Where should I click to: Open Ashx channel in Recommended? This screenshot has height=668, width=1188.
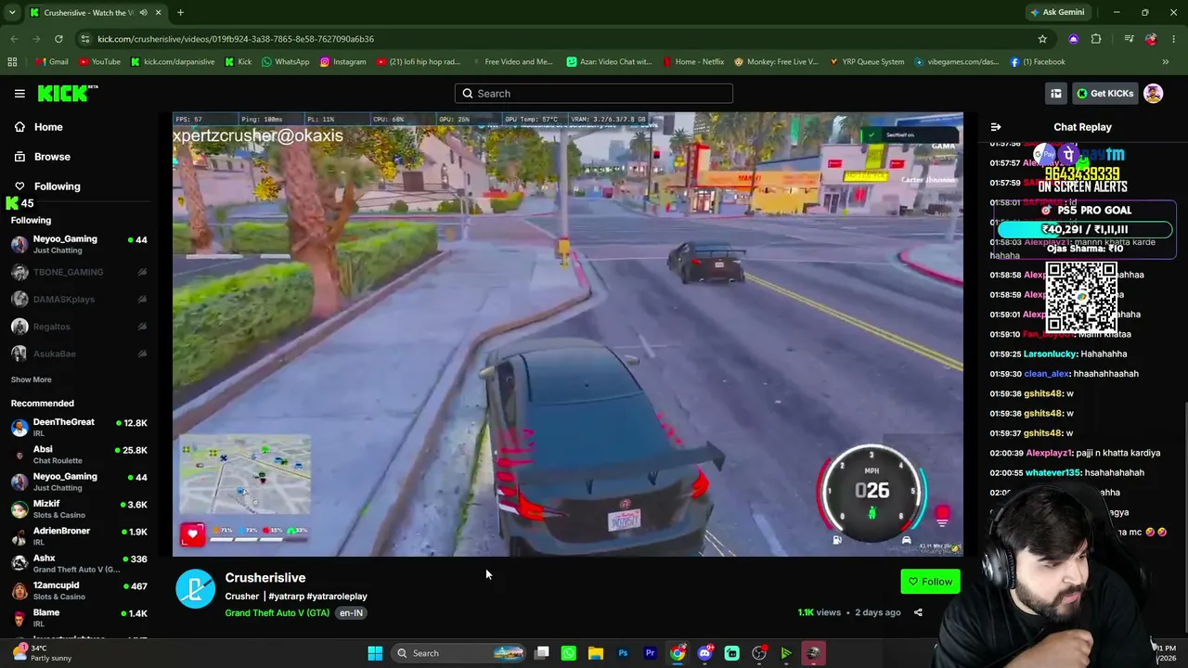(79, 564)
